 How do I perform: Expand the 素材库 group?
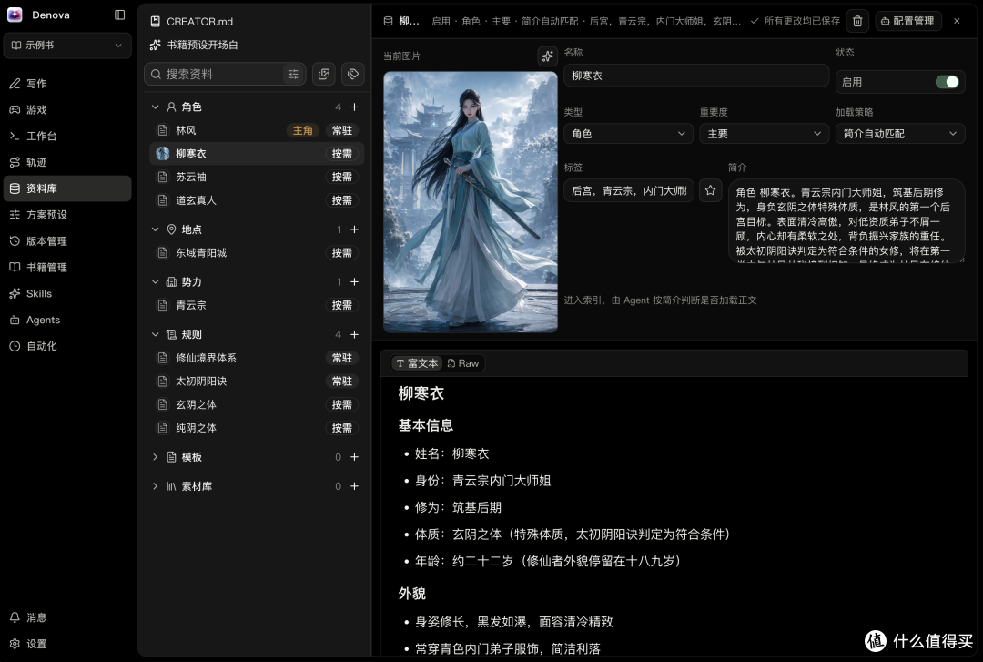156,486
